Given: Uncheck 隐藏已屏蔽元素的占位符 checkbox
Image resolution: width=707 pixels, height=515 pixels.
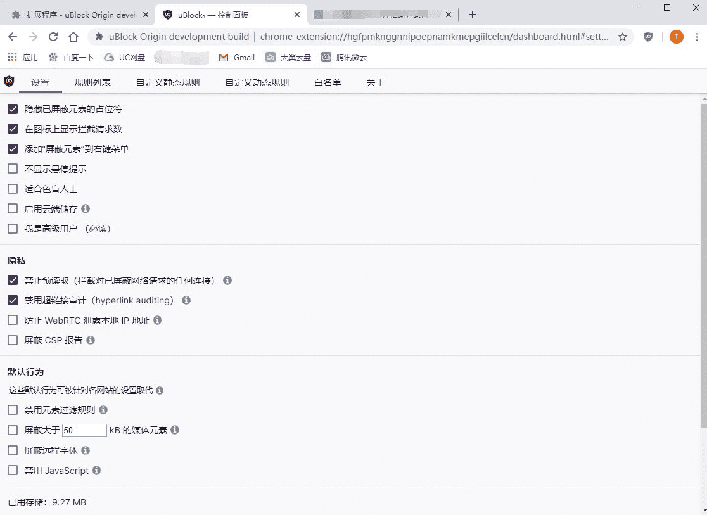Looking at the screenshot, I should pyautogui.click(x=13, y=109).
